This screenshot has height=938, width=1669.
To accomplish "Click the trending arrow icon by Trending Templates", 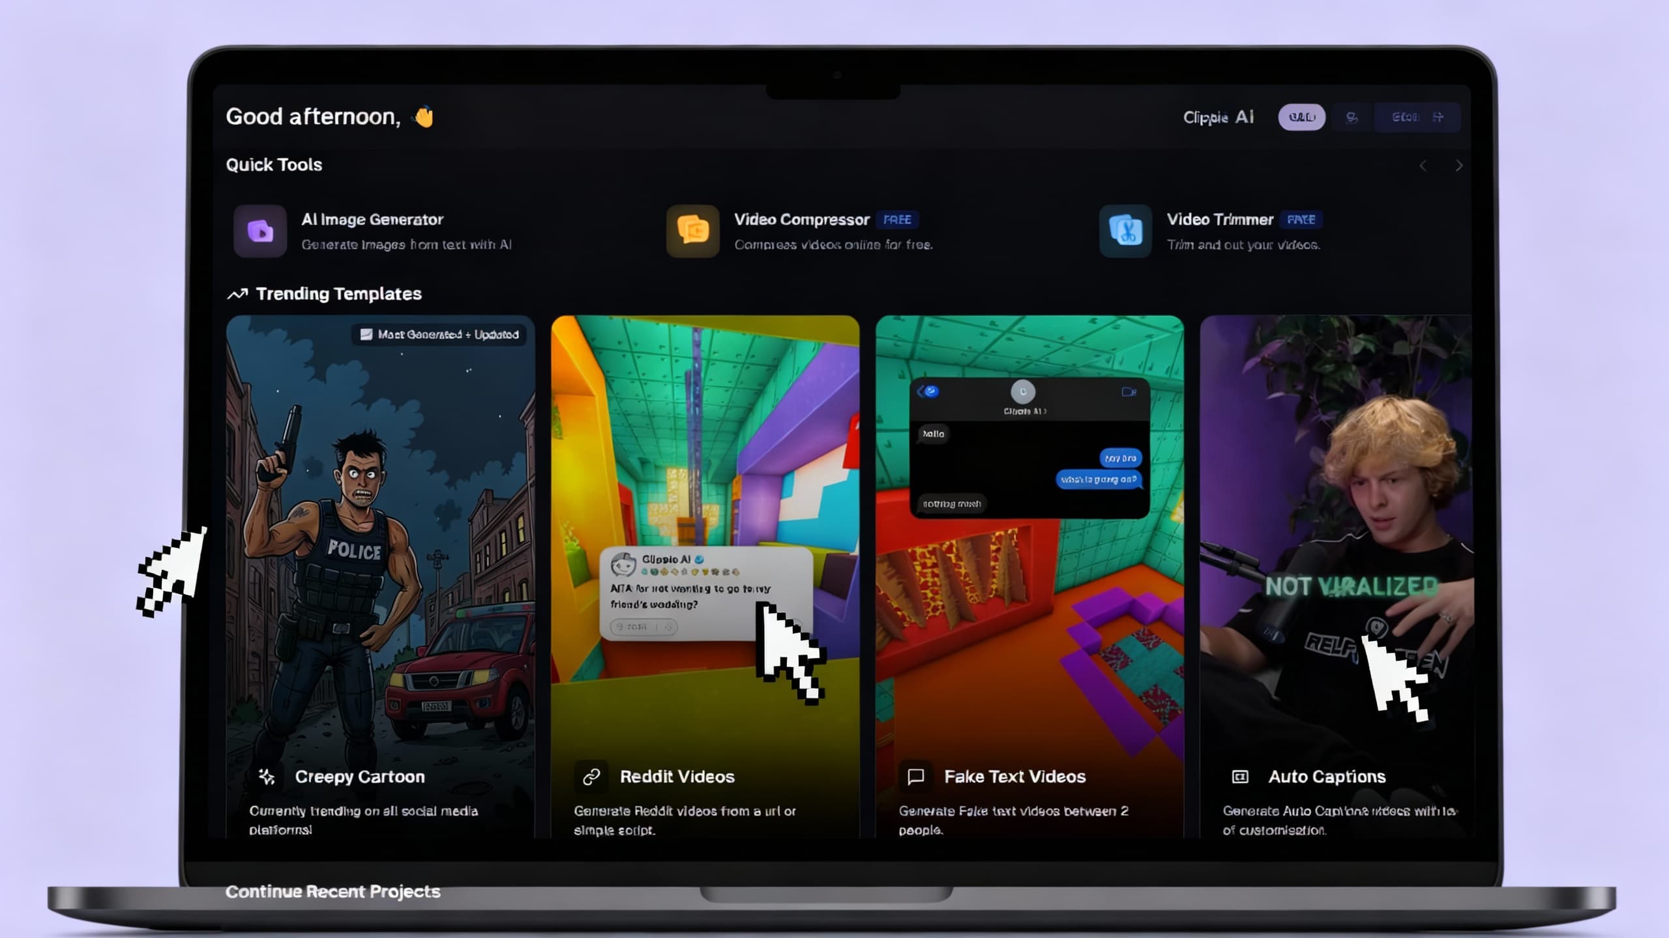I will point(237,294).
